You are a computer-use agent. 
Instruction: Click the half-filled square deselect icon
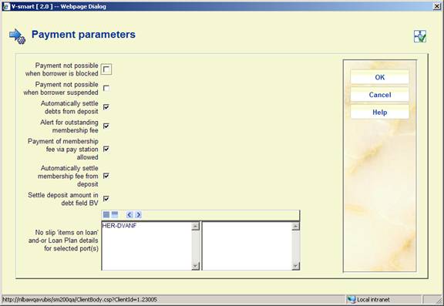tap(115, 215)
